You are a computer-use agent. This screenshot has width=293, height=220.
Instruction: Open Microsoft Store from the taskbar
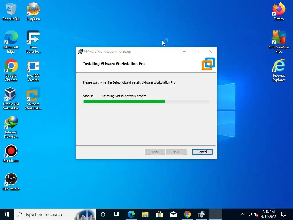coord(159,214)
